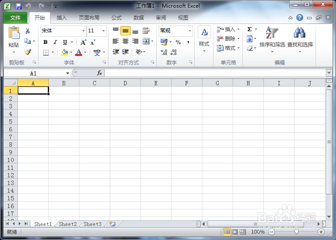Open the font size dropdown showing 11

pos(103,31)
